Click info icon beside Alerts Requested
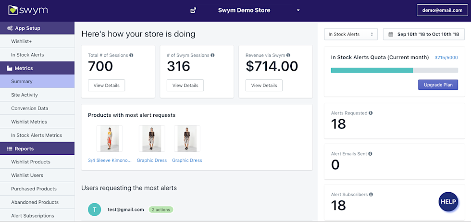 tap(371, 113)
